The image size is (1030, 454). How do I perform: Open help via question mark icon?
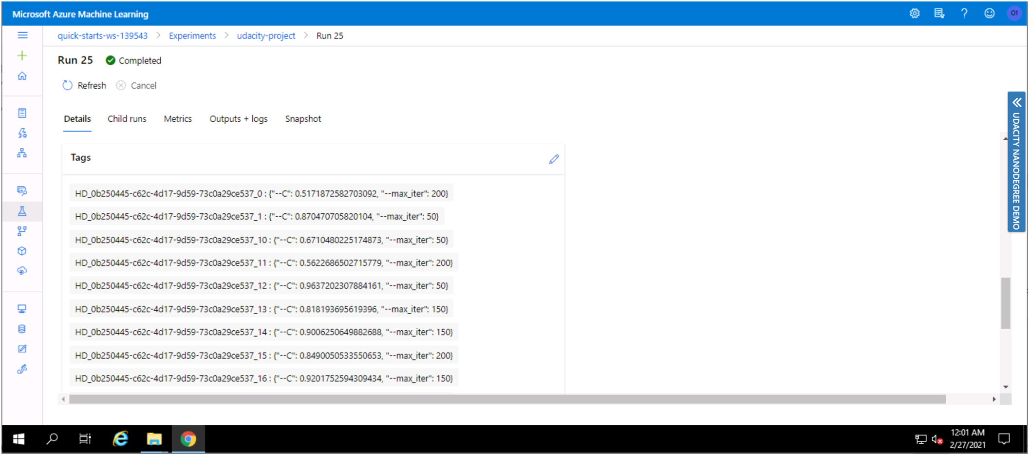click(964, 13)
